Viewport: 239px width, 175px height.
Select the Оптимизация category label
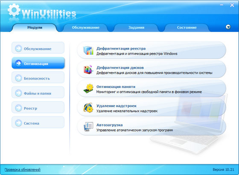[x=36, y=64]
